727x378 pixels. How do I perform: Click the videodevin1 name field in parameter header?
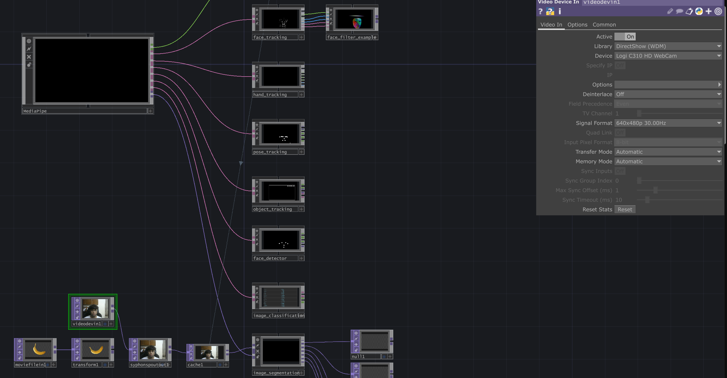tap(602, 3)
